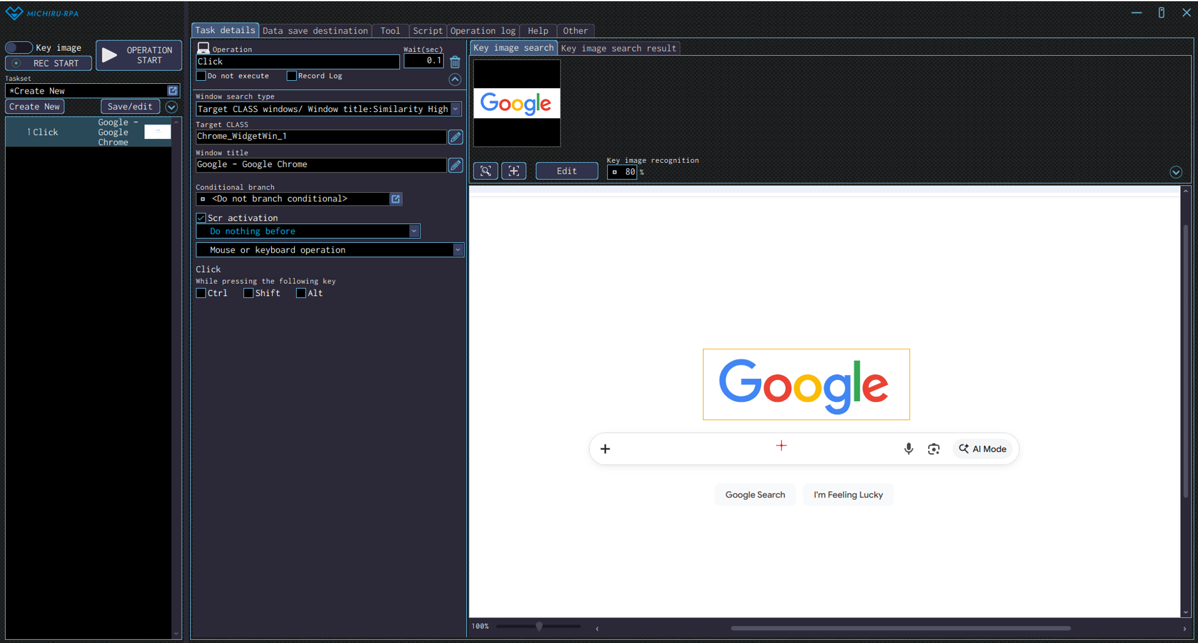The height and width of the screenshot is (643, 1198).
Task: Click the pencil icon beside Window title
Action: tap(455, 165)
